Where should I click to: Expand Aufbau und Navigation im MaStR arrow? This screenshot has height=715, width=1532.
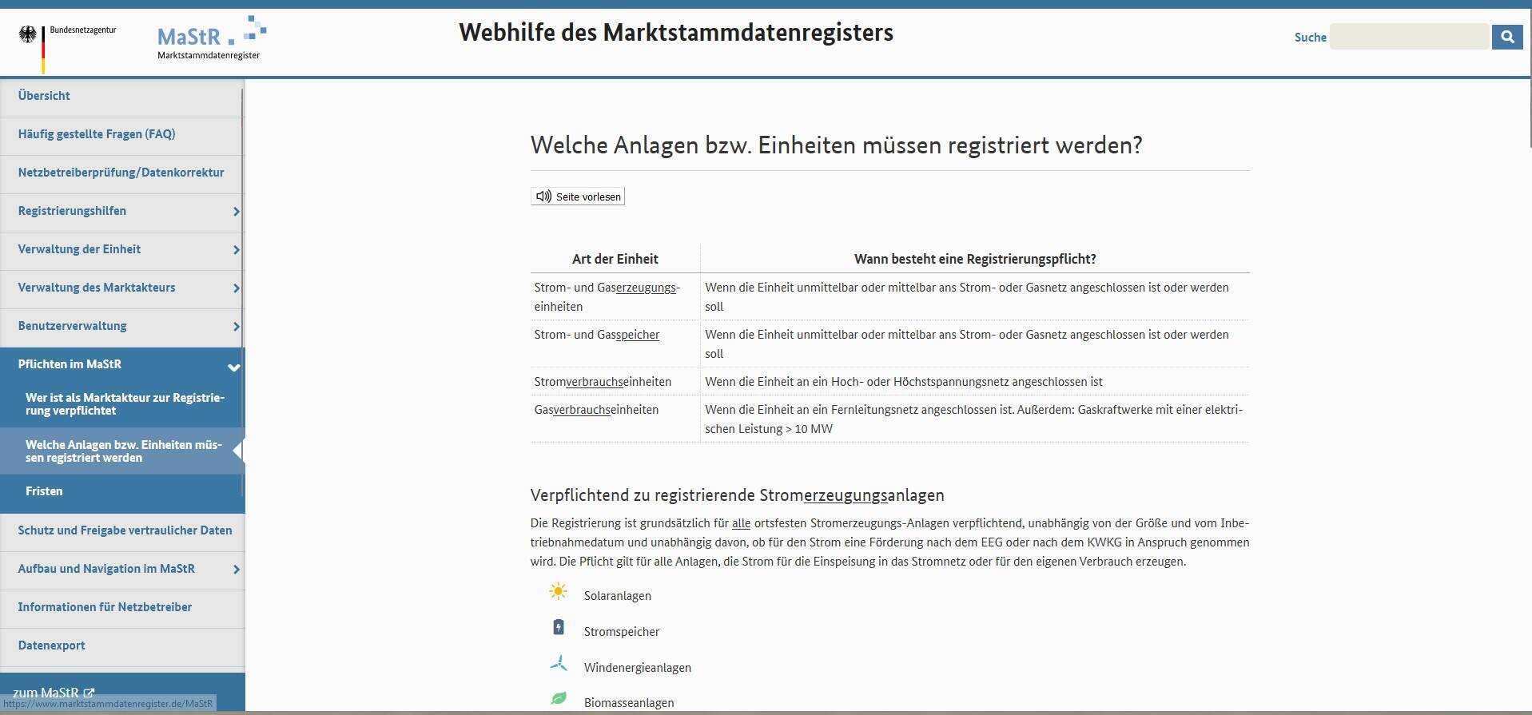(236, 570)
